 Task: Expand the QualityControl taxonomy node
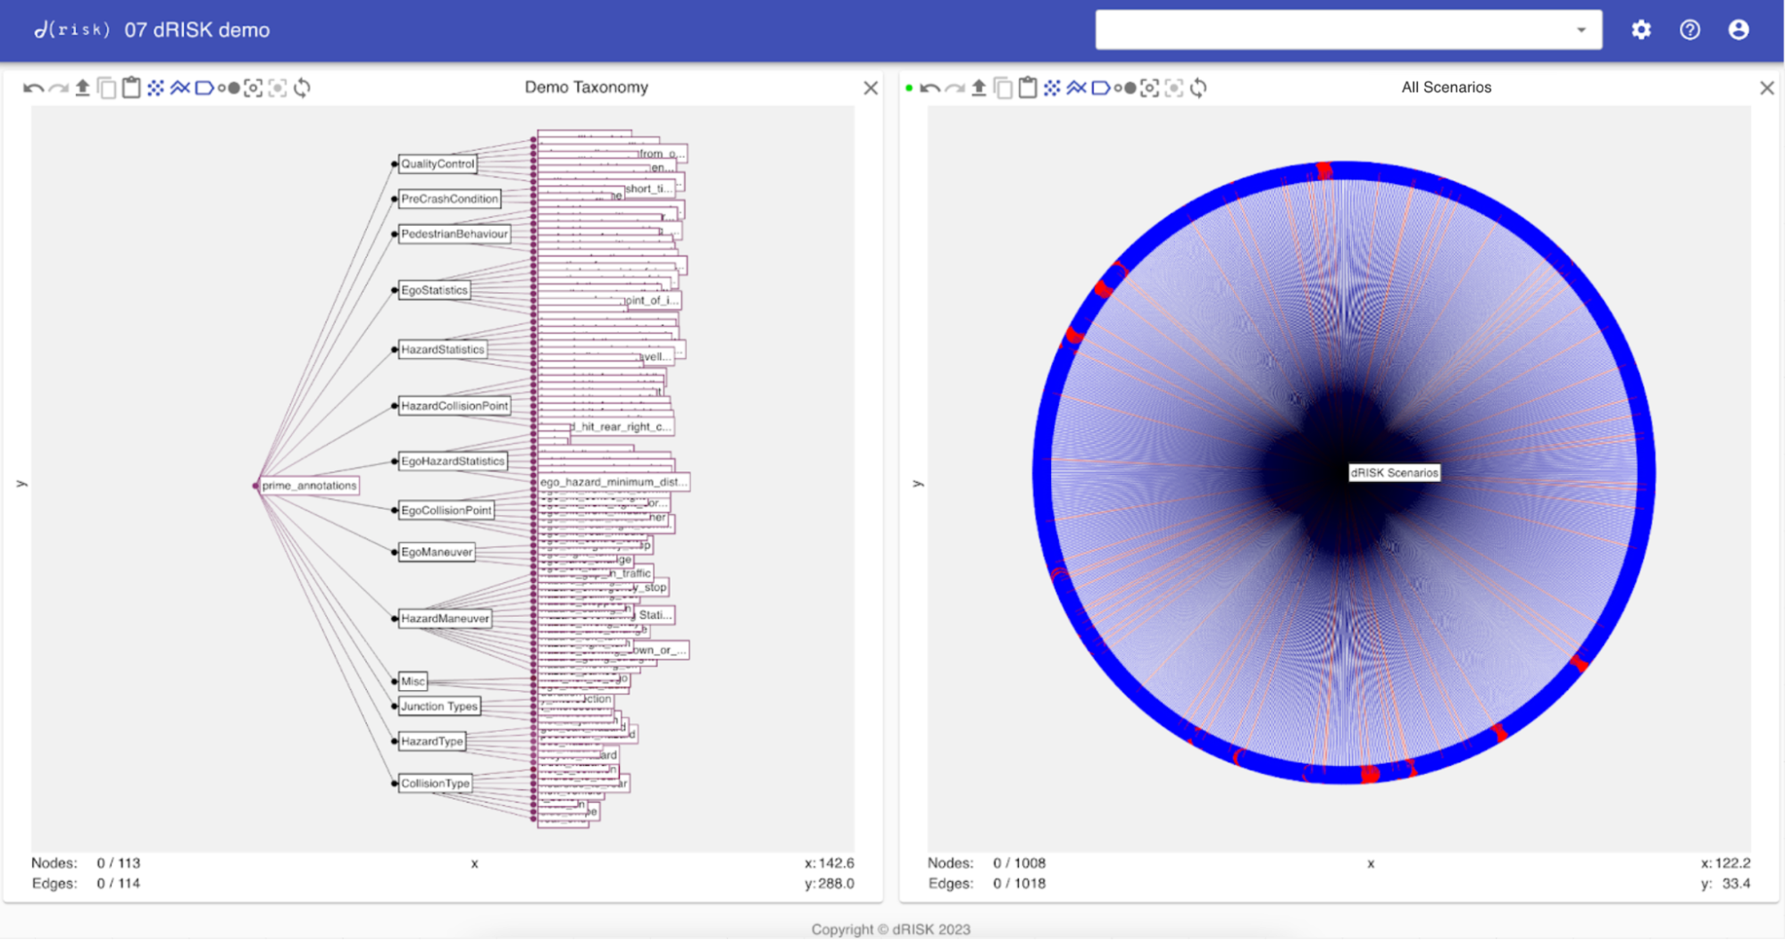(438, 163)
